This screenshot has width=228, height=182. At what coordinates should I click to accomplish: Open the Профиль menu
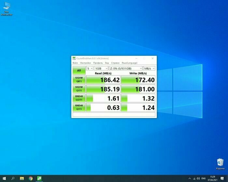tap(98, 63)
